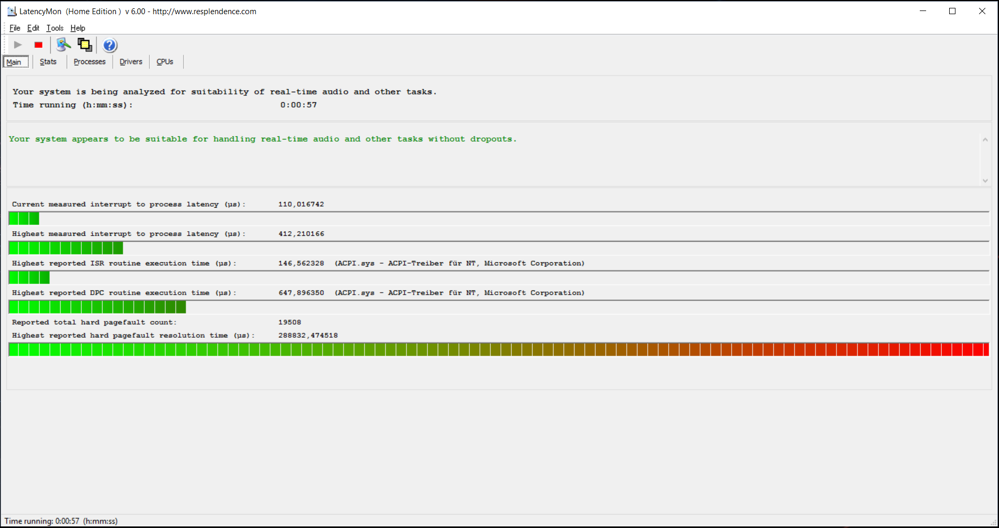This screenshot has height=528, width=999.
Task: Click pagefault resolution time 288832,474518
Action: (x=308, y=336)
